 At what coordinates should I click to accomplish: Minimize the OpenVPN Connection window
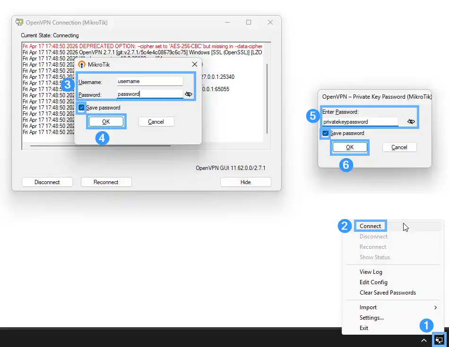tap(227, 22)
